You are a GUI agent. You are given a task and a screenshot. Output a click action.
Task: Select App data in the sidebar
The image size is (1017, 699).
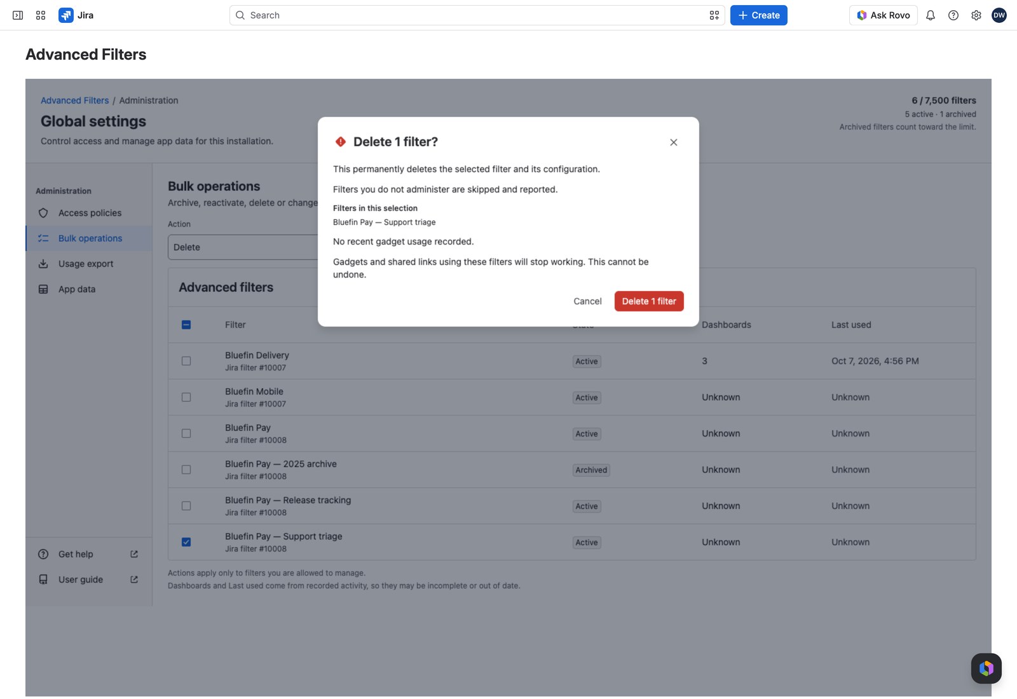coord(89,289)
